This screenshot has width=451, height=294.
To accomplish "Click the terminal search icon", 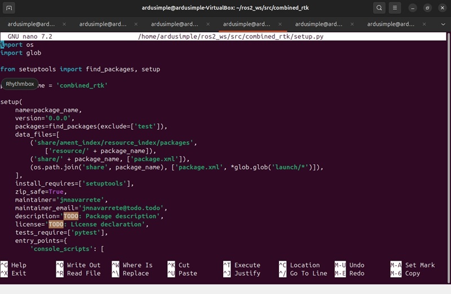I will click(379, 8).
